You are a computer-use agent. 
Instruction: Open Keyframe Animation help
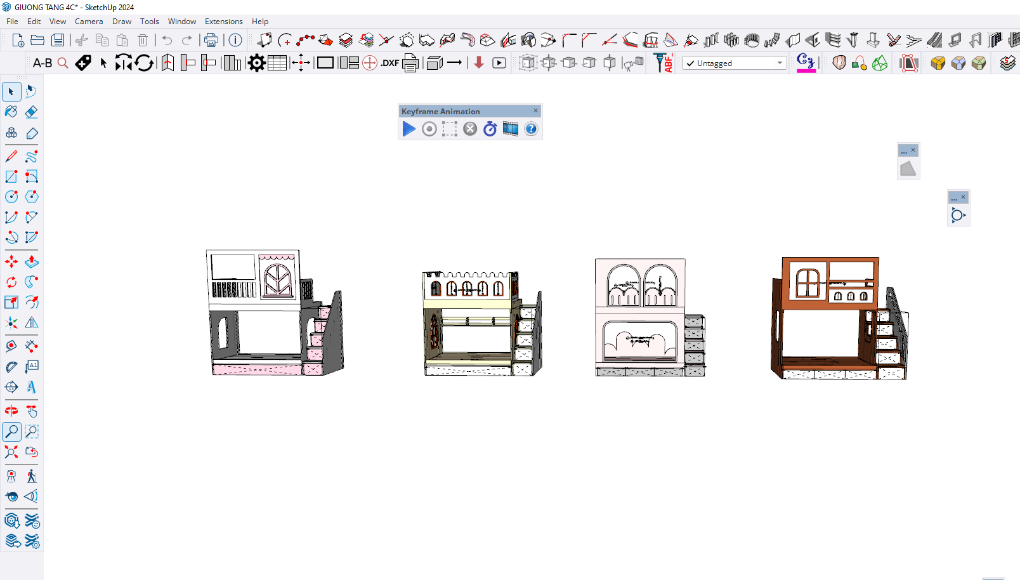click(x=531, y=129)
